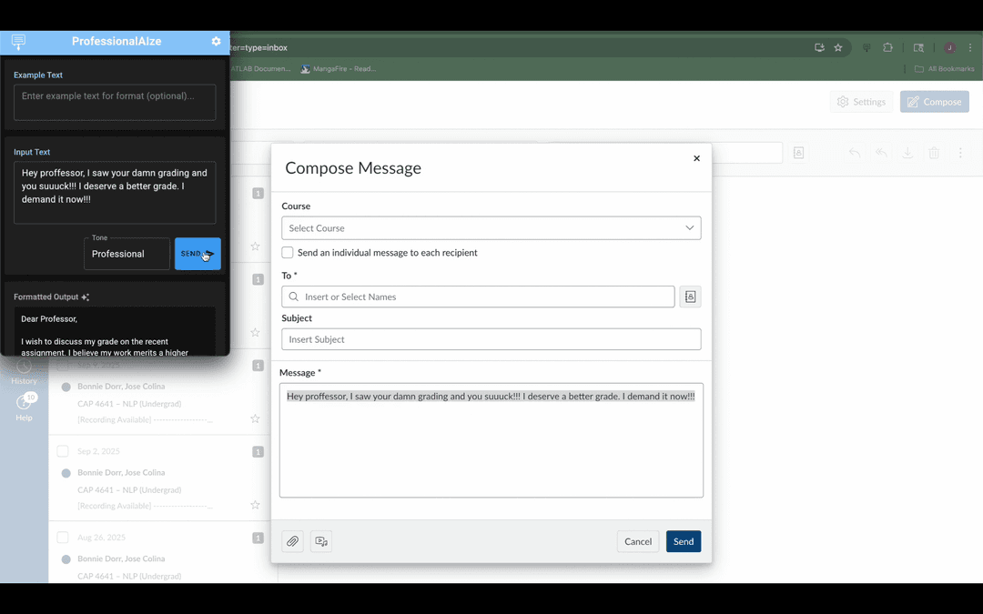Screen dimensions: 983x614
Task: Bookmark this page with the star icon
Action: click(x=838, y=47)
